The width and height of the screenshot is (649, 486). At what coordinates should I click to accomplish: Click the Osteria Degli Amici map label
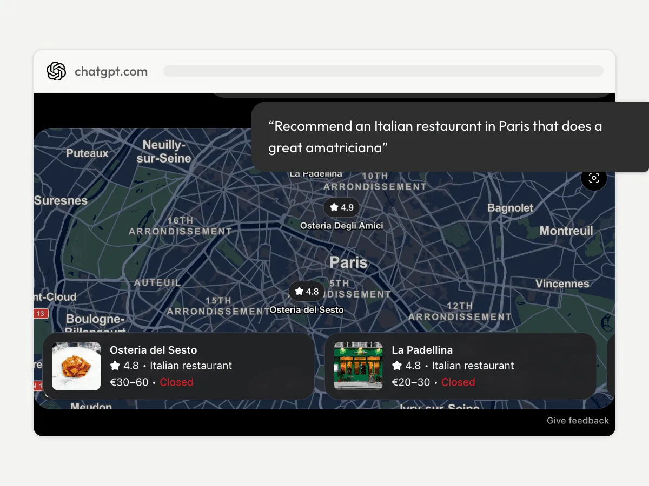pyautogui.click(x=341, y=226)
